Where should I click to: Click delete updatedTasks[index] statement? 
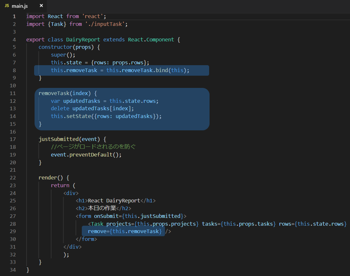click(x=92, y=108)
